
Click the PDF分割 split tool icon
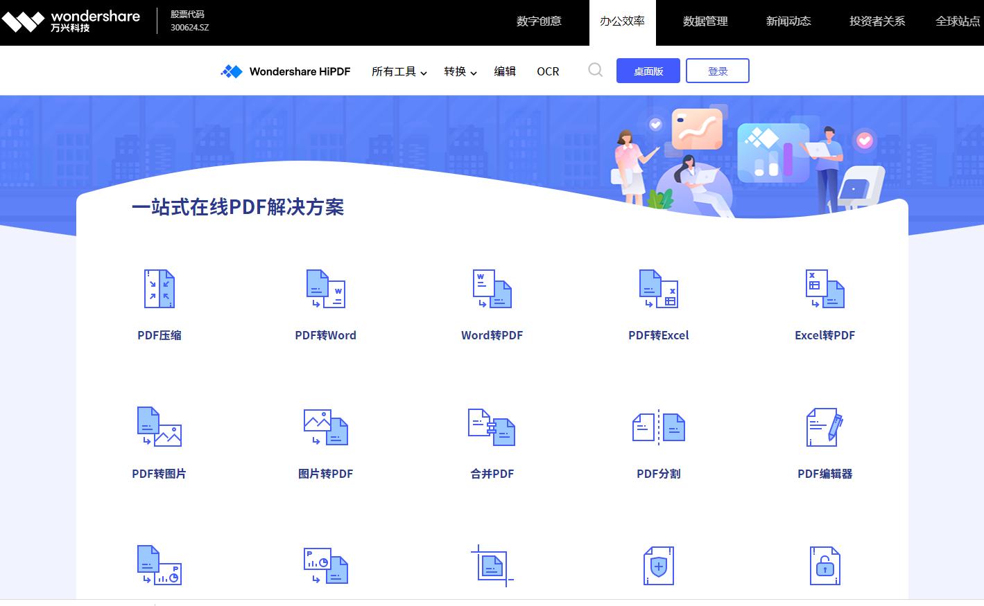pyautogui.click(x=657, y=427)
